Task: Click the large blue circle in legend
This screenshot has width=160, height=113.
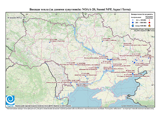Action: coord(133,22)
